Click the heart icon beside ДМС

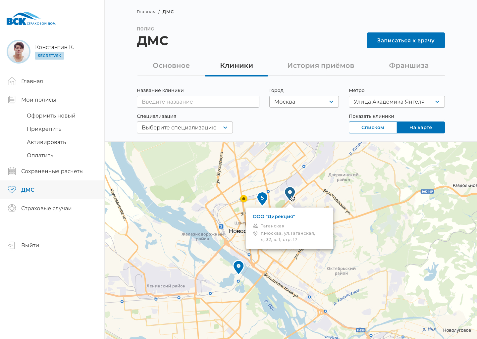point(12,190)
